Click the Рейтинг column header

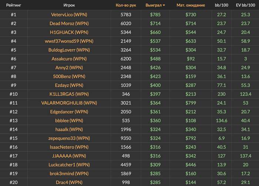coord(14,5)
